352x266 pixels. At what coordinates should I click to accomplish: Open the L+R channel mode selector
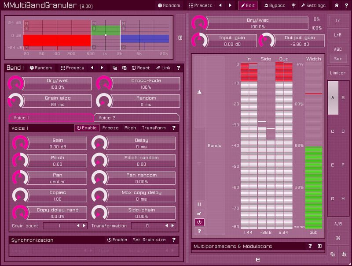pyautogui.click(x=337, y=35)
